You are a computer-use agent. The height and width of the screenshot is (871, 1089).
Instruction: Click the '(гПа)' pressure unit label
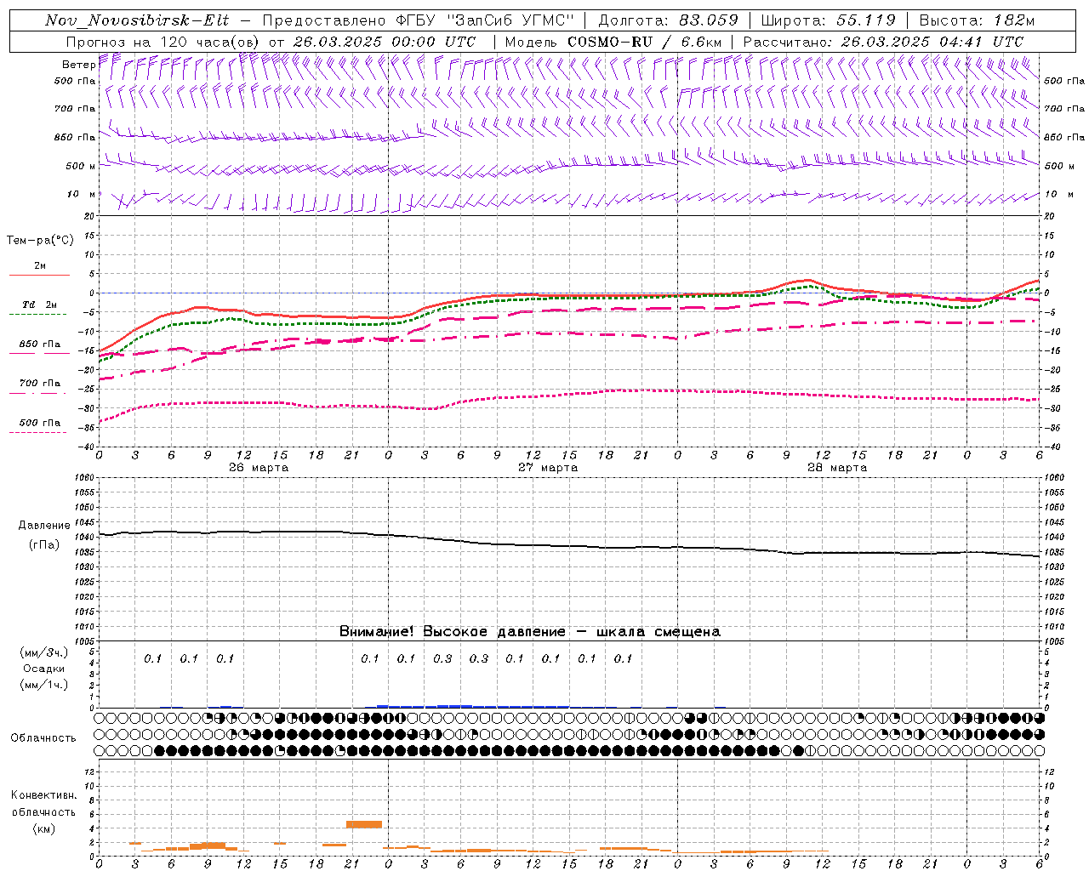(43, 545)
